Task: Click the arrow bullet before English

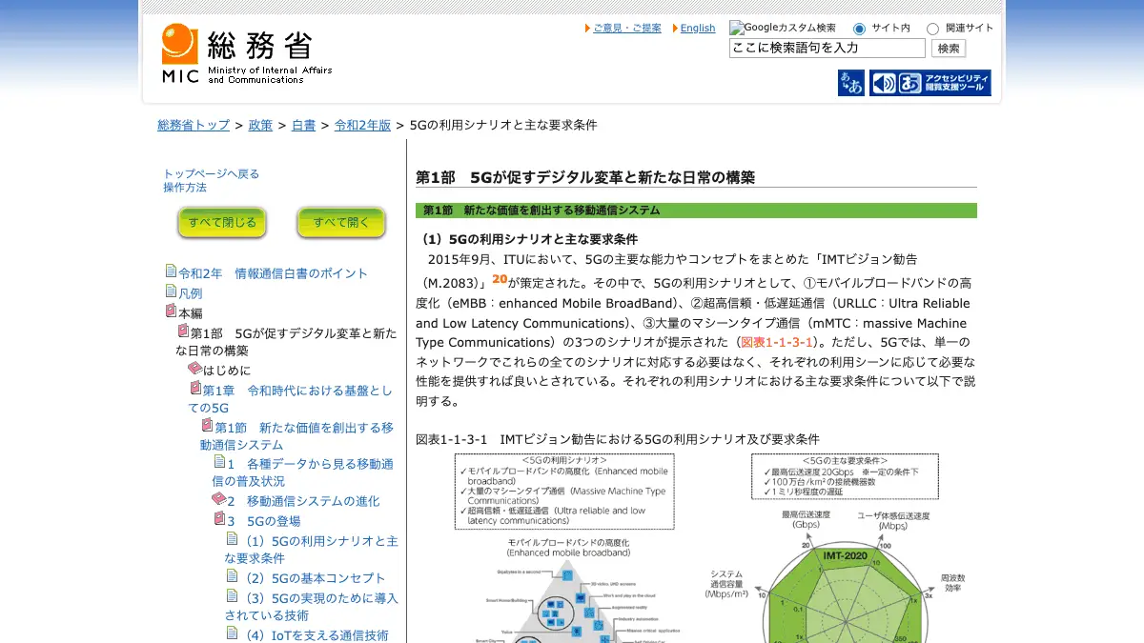Action: (x=675, y=29)
